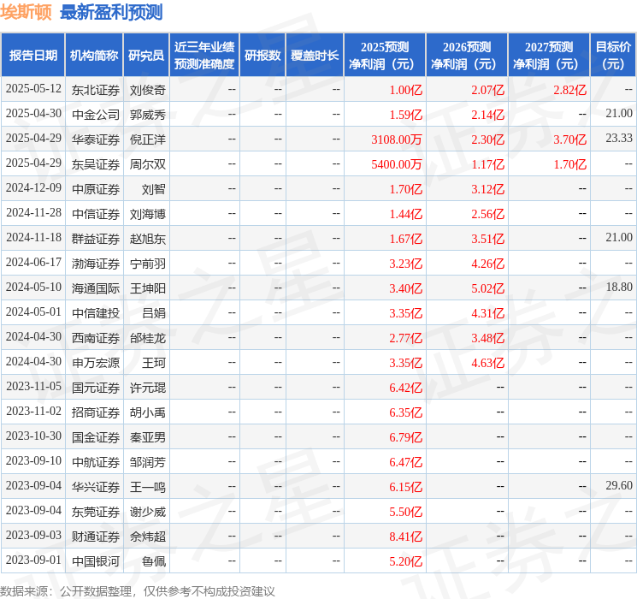This screenshot has height=599, width=637.
Task: Click the 2026预测净利润 column header
Action: (467, 56)
